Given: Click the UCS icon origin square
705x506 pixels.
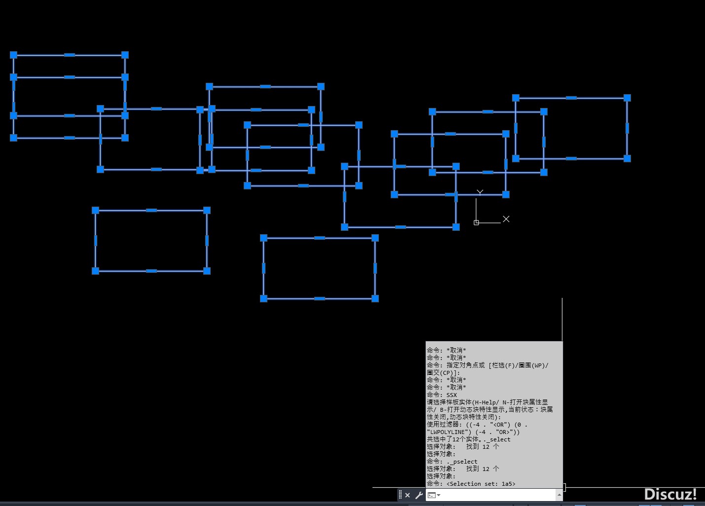Looking at the screenshot, I should [x=476, y=223].
